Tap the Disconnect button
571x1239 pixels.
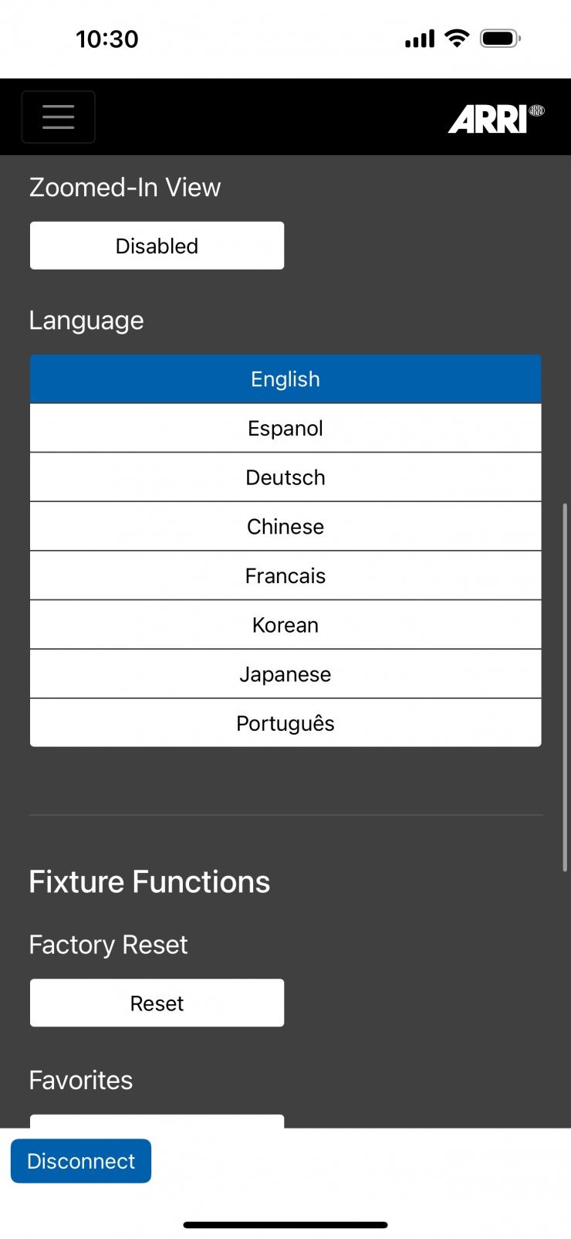(81, 1161)
